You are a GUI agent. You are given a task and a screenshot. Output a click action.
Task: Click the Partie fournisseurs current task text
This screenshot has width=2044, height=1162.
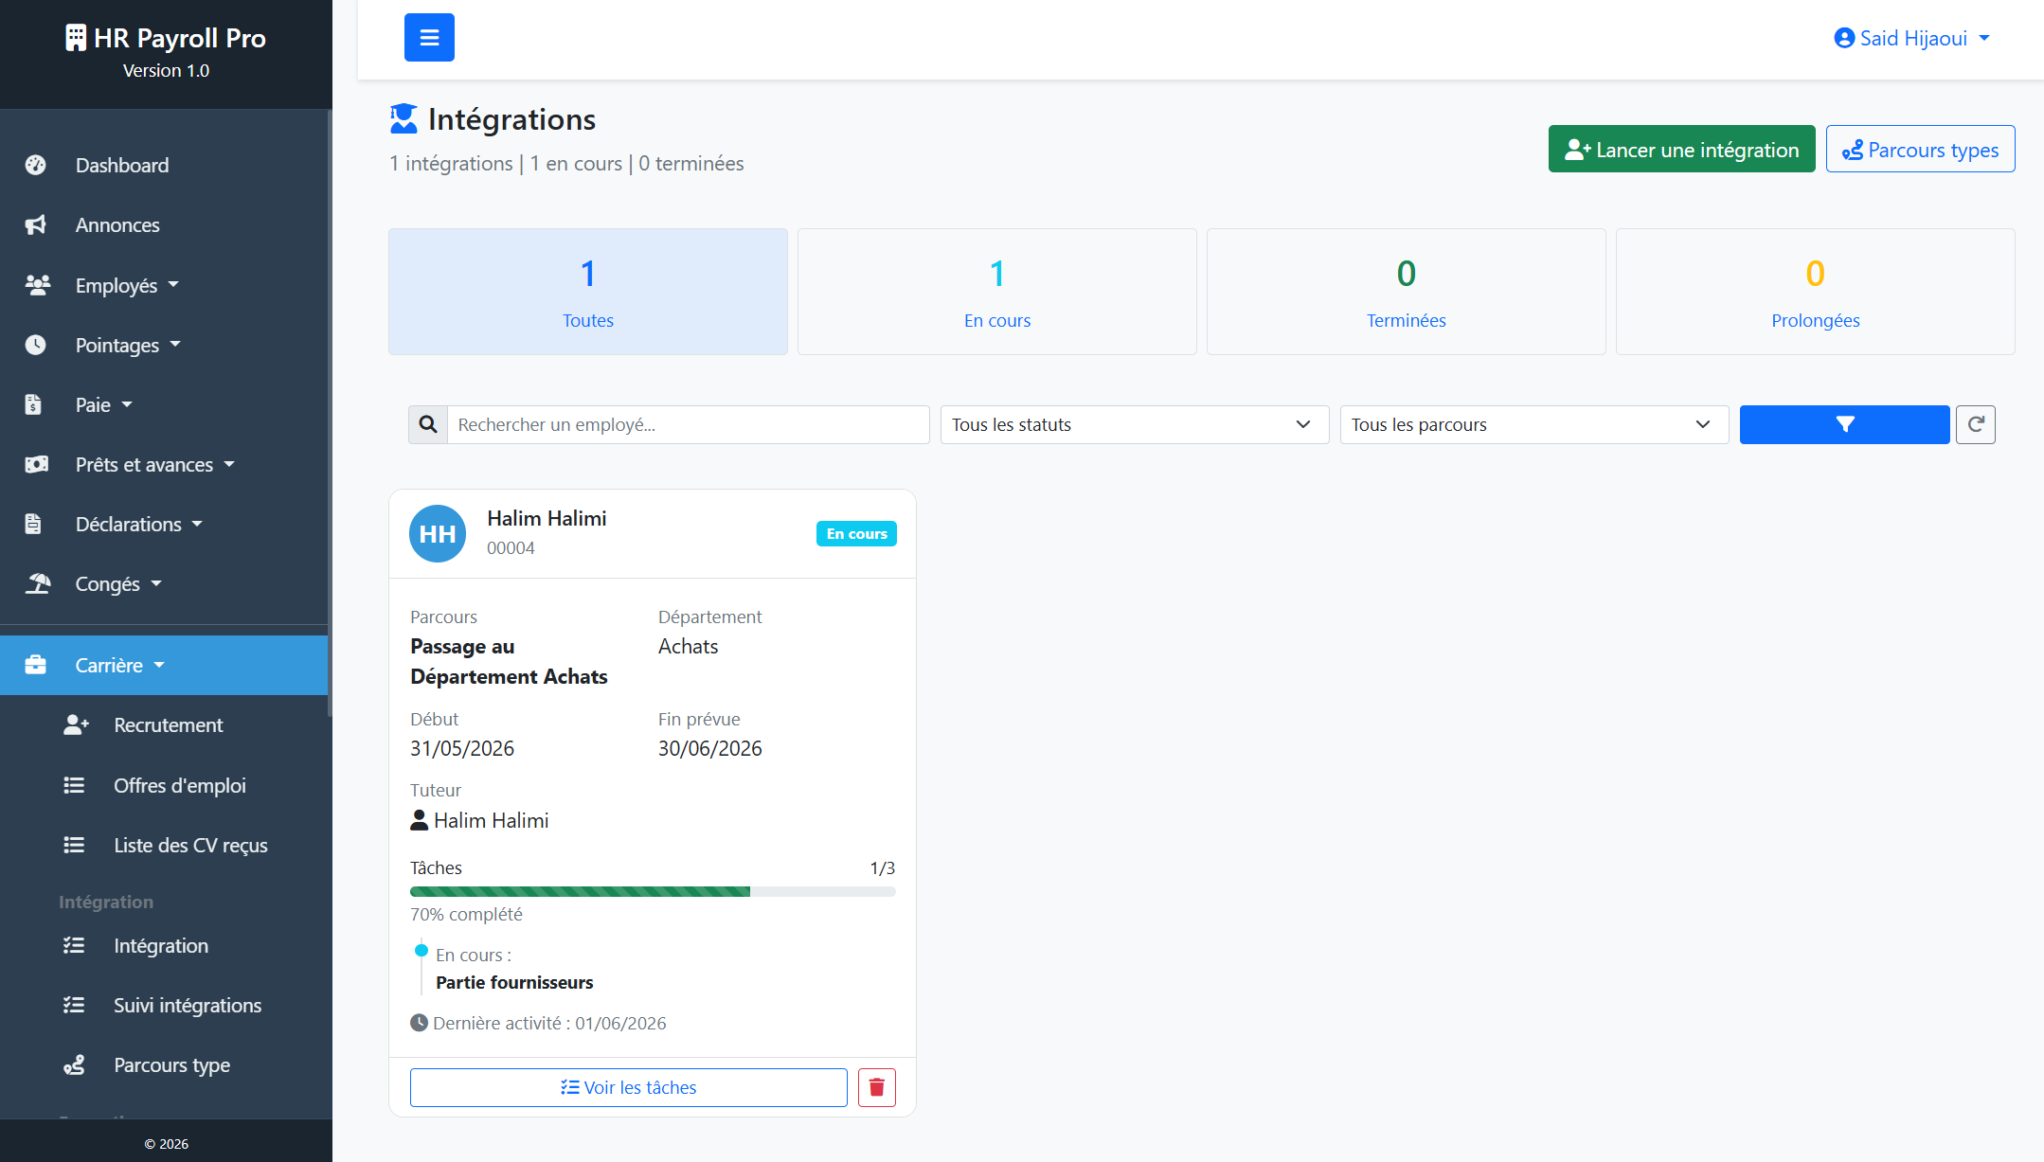pos(514,982)
